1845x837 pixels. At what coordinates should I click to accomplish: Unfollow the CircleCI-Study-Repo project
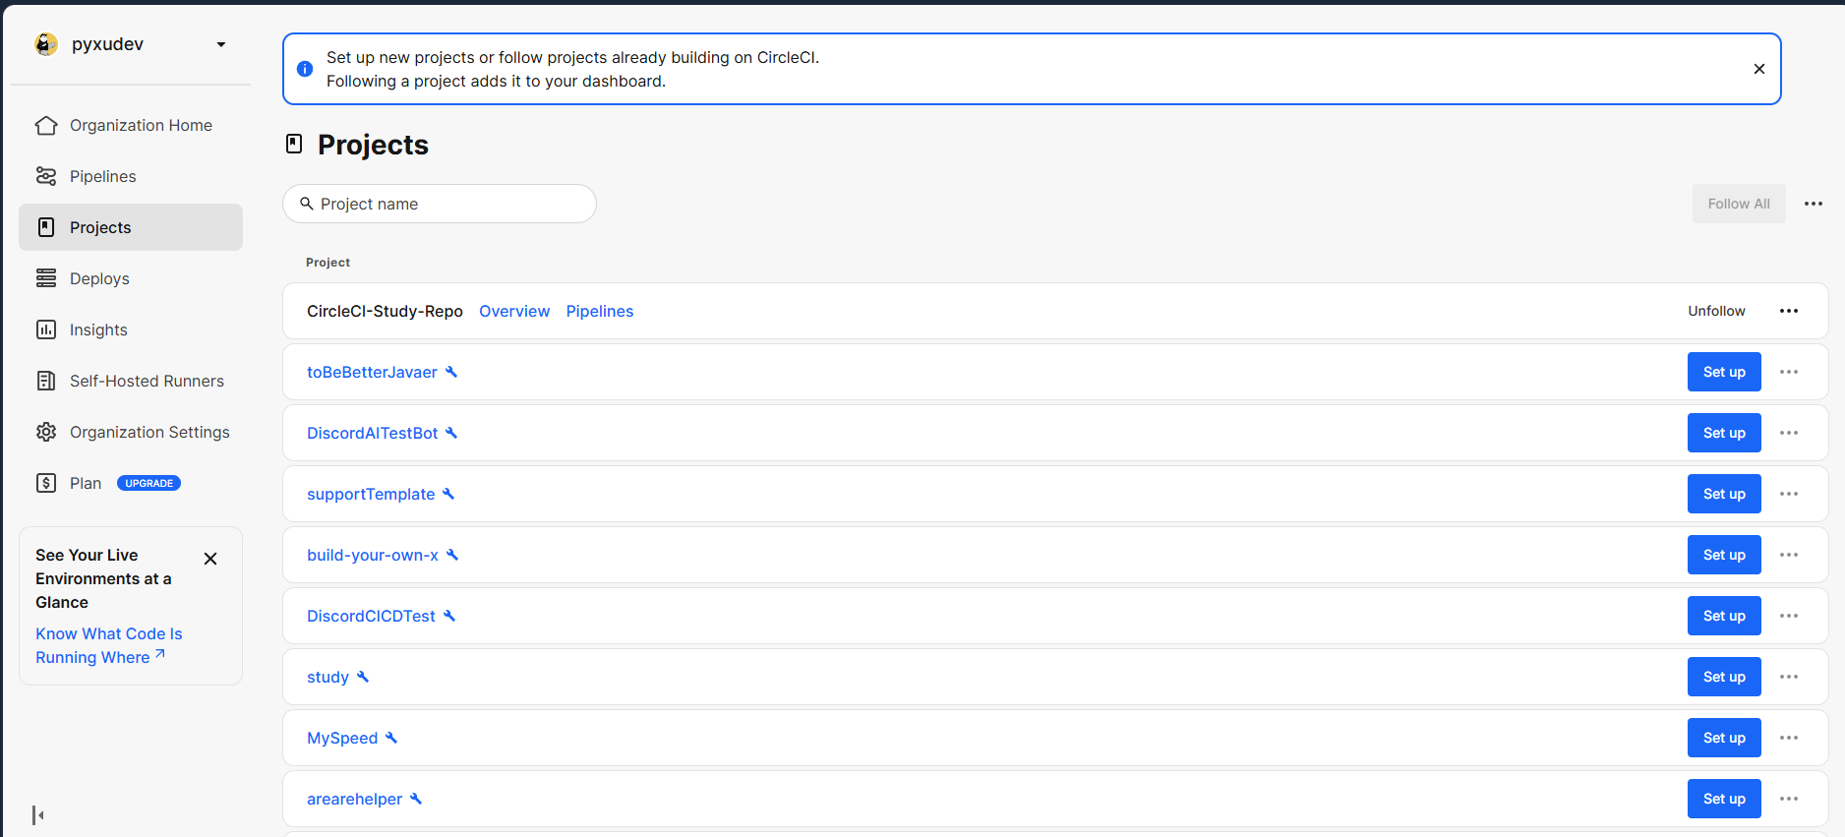tap(1716, 311)
